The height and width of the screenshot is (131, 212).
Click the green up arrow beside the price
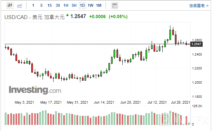[x=67, y=15]
